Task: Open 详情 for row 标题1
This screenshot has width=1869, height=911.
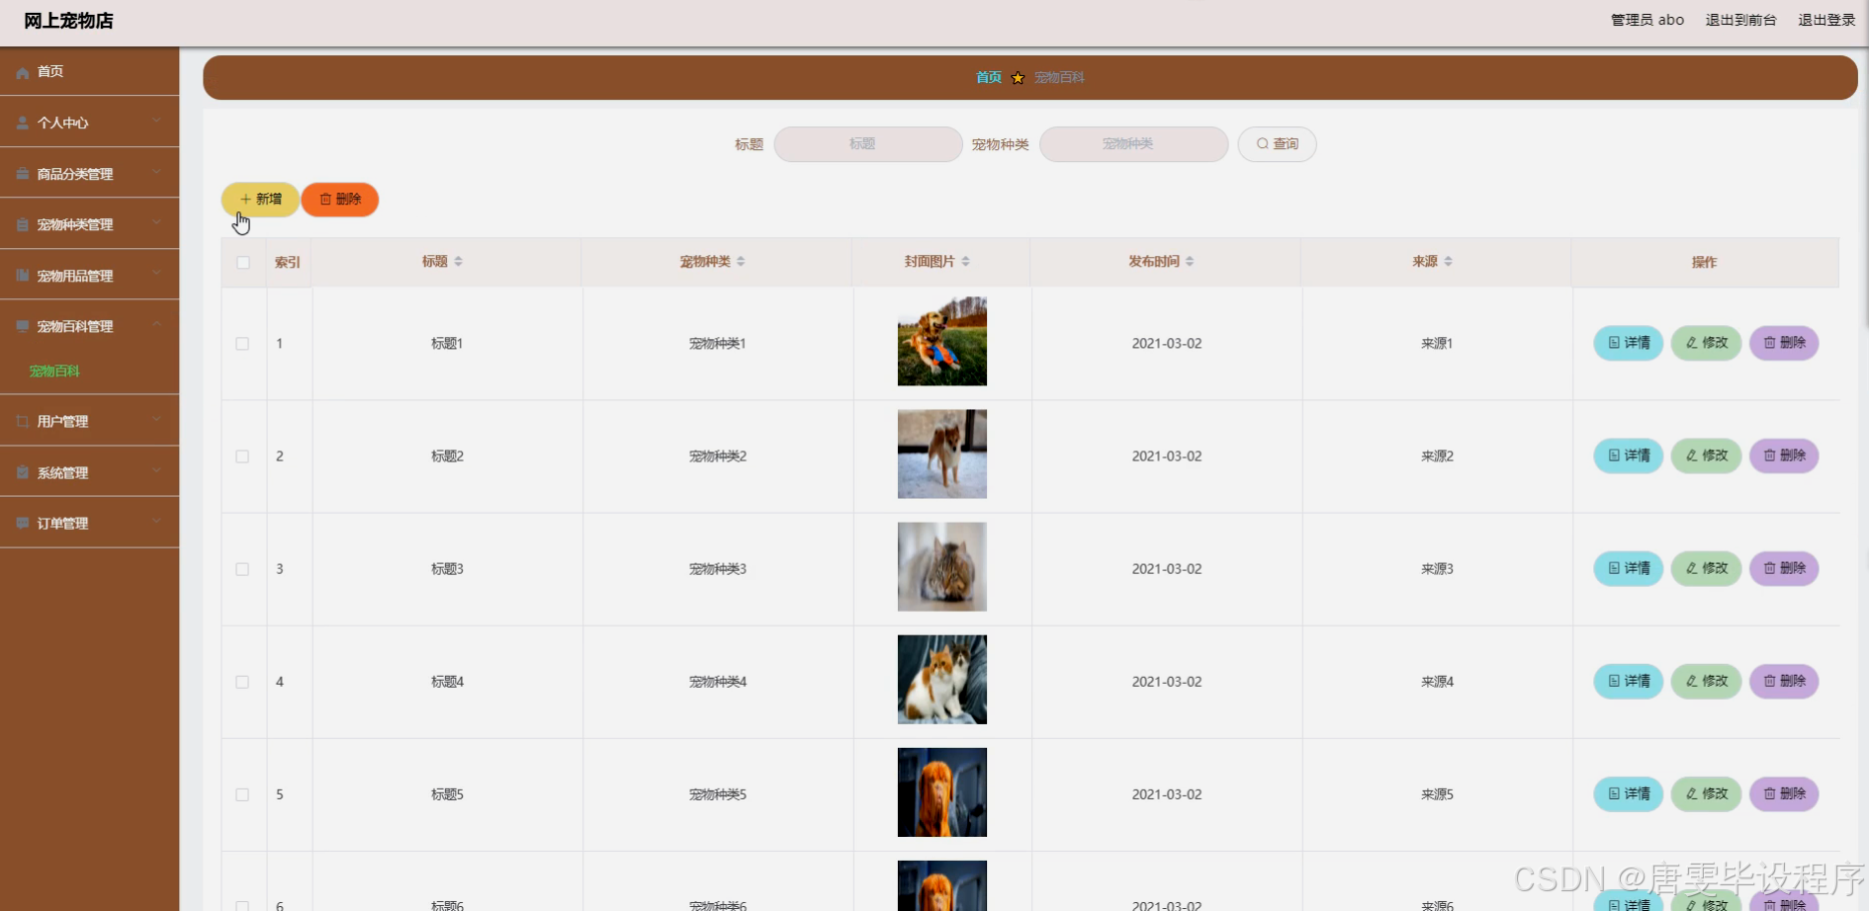Action: pyautogui.click(x=1628, y=343)
